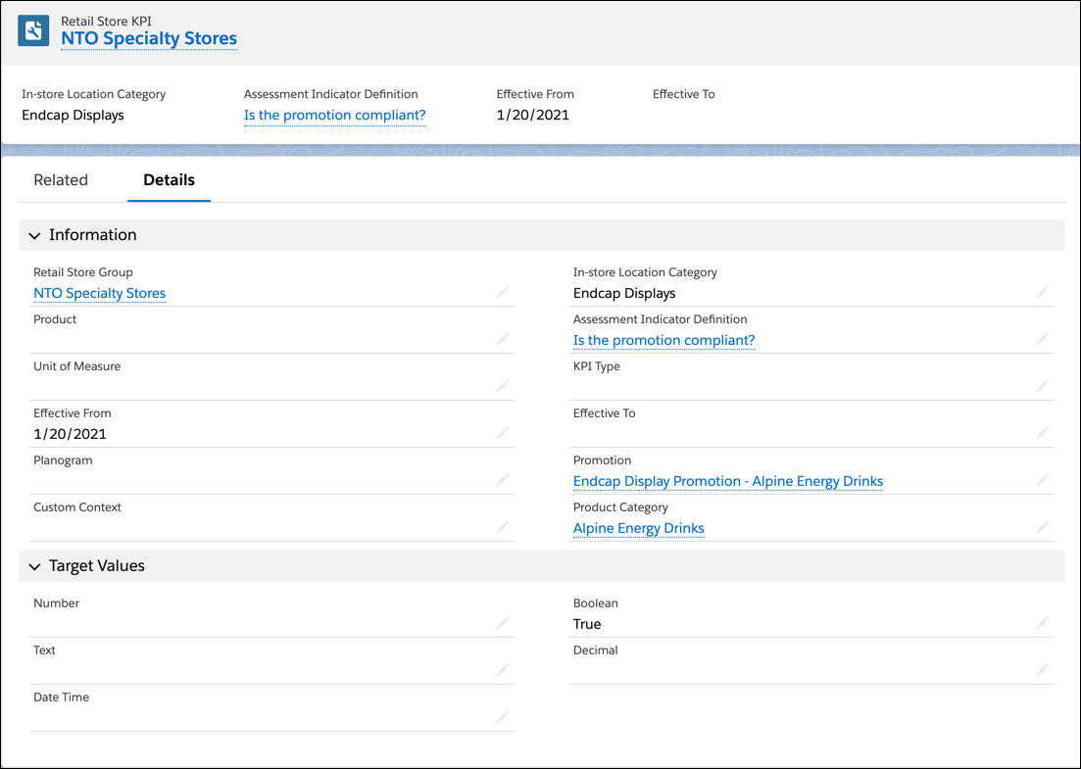Viewport: 1081px width, 769px height.
Task: Edit Assessment Indicator Definition pencil icon
Action: [1043, 340]
